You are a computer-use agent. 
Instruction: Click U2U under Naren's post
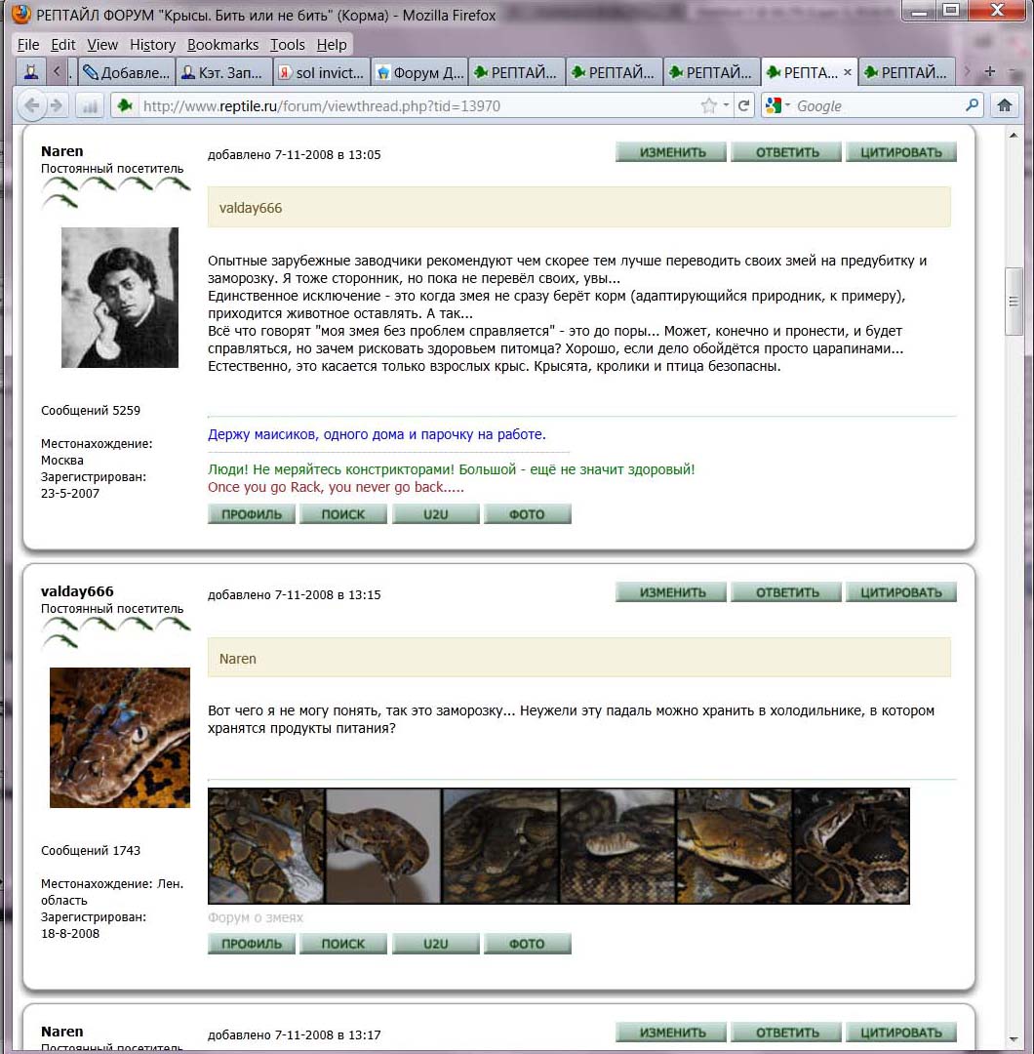coord(435,514)
